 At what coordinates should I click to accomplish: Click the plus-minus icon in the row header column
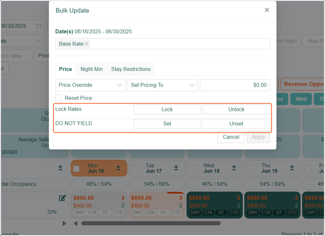coord(60,168)
